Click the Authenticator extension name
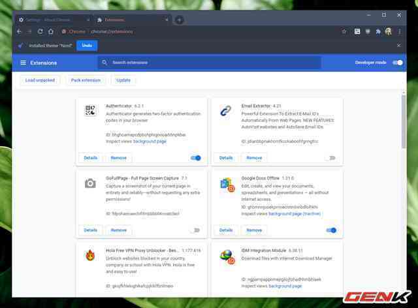The height and width of the screenshot is (308, 418). pos(119,106)
